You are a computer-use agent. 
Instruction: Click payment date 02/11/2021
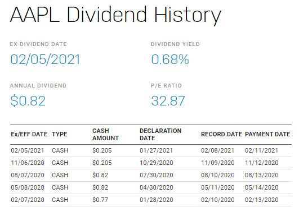261,150
